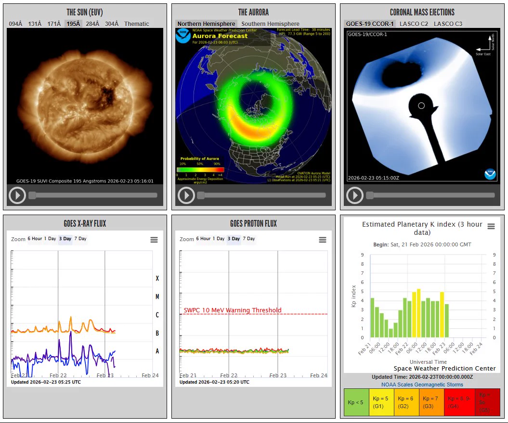Click the Aurora Forecast globe image

[x=253, y=106]
